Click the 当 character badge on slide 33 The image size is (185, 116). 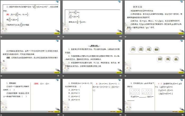pos(133,50)
